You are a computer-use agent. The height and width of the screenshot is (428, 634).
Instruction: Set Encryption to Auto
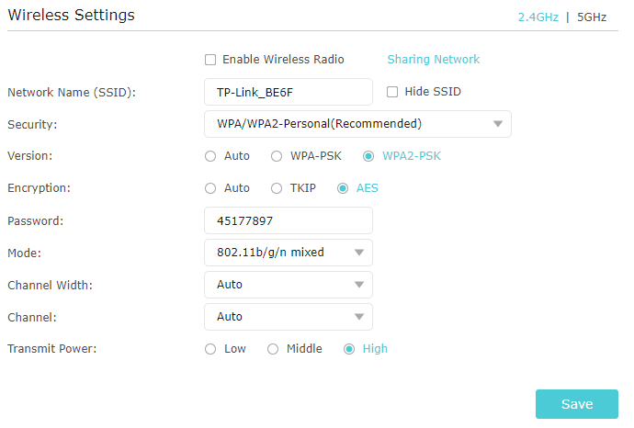211,188
